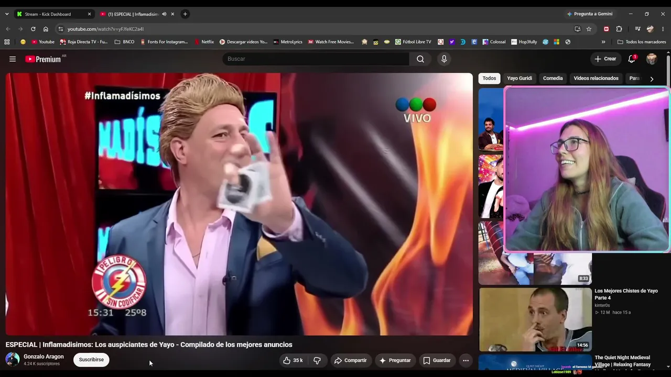
Task: Open The Quiet Night Medieval Village video
Action: (623, 361)
